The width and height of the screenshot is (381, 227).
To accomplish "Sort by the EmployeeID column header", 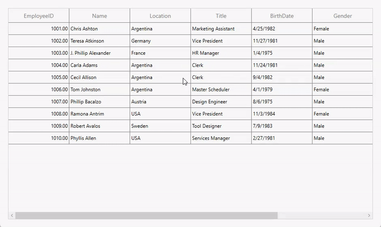I will (39, 16).
